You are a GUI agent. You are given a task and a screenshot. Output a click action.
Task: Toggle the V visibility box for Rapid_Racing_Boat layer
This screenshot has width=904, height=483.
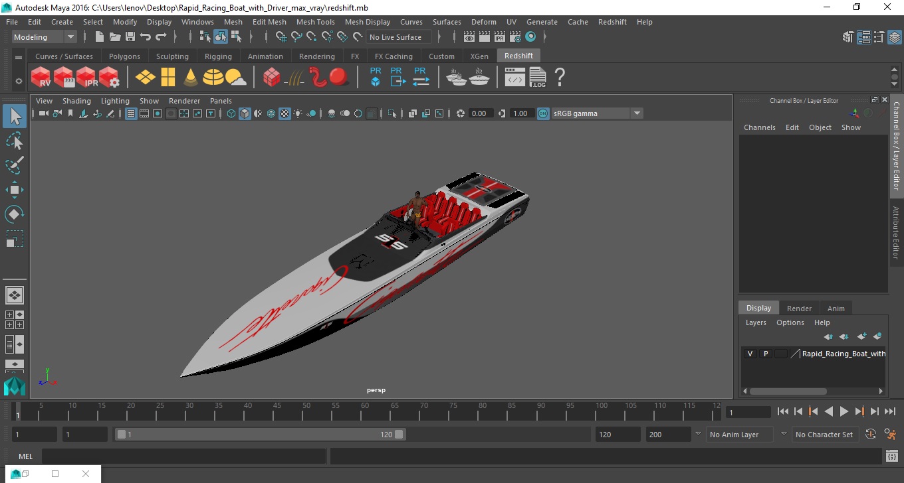coord(750,354)
